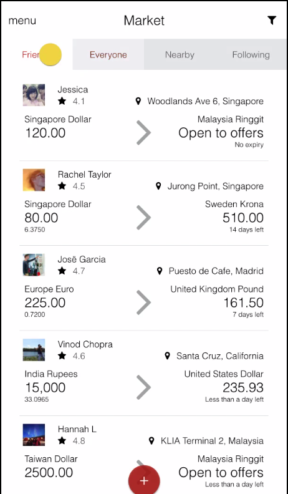Expand Vinod Chopra's offer chevron
This screenshot has height=494, width=288.
point(144,387)
